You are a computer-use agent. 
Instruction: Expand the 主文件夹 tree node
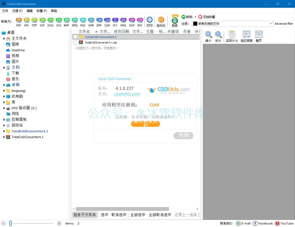pyautogui.click(x=4, y=38)
